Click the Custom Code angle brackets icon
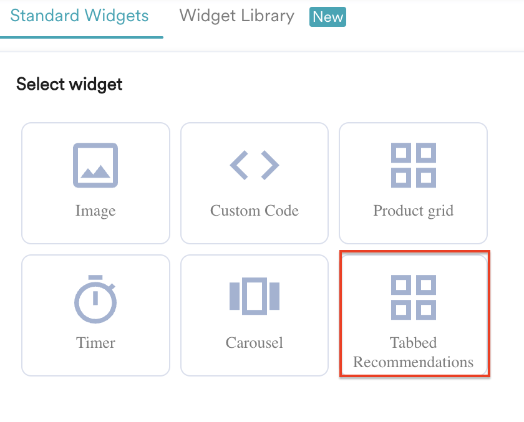 [255, 165]
